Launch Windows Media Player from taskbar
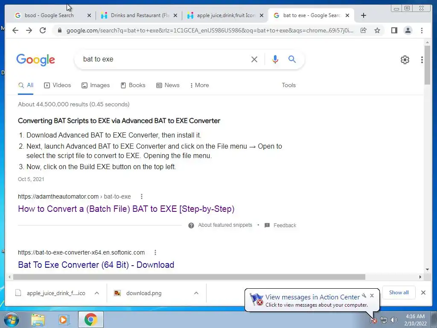This screenshot has width=437, height=328. [64, 320]
